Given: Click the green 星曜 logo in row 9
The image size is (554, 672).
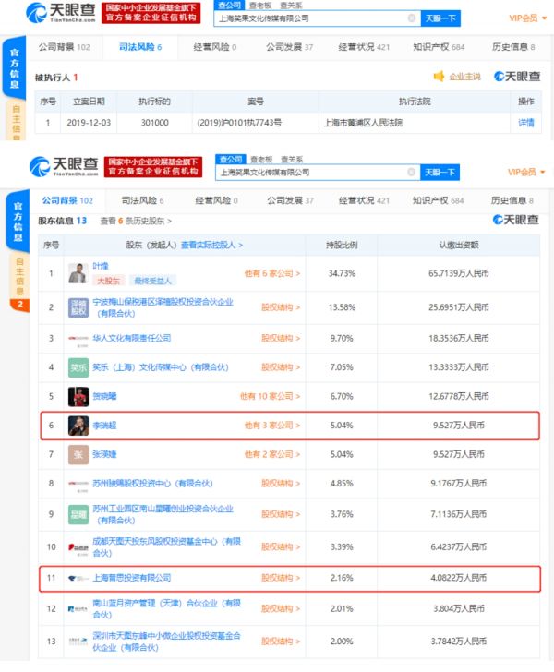Looking at the screenshot, I should click(78, 514).
